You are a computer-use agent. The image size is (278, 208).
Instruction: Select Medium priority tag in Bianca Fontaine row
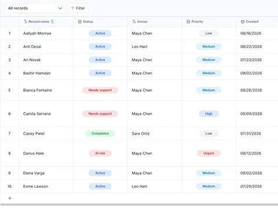coord(209,90)
